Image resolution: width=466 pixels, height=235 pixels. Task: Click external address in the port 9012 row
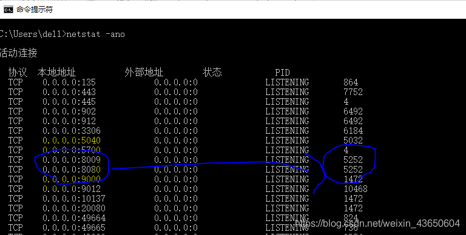[175, 189]
